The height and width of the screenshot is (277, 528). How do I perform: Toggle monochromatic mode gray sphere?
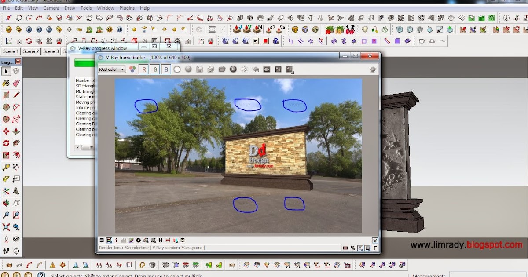tap(188, 69)
